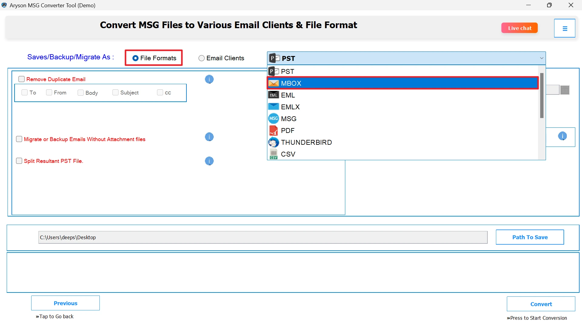Screen dimensions: 582x327
Task: Tick the Body checkbox
Action: pos(80,93)
